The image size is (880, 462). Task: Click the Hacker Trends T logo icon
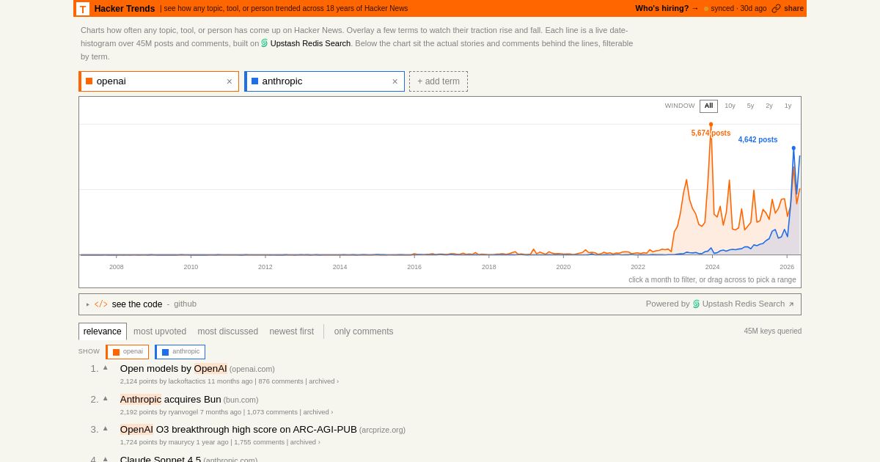(x=83, y=9)
